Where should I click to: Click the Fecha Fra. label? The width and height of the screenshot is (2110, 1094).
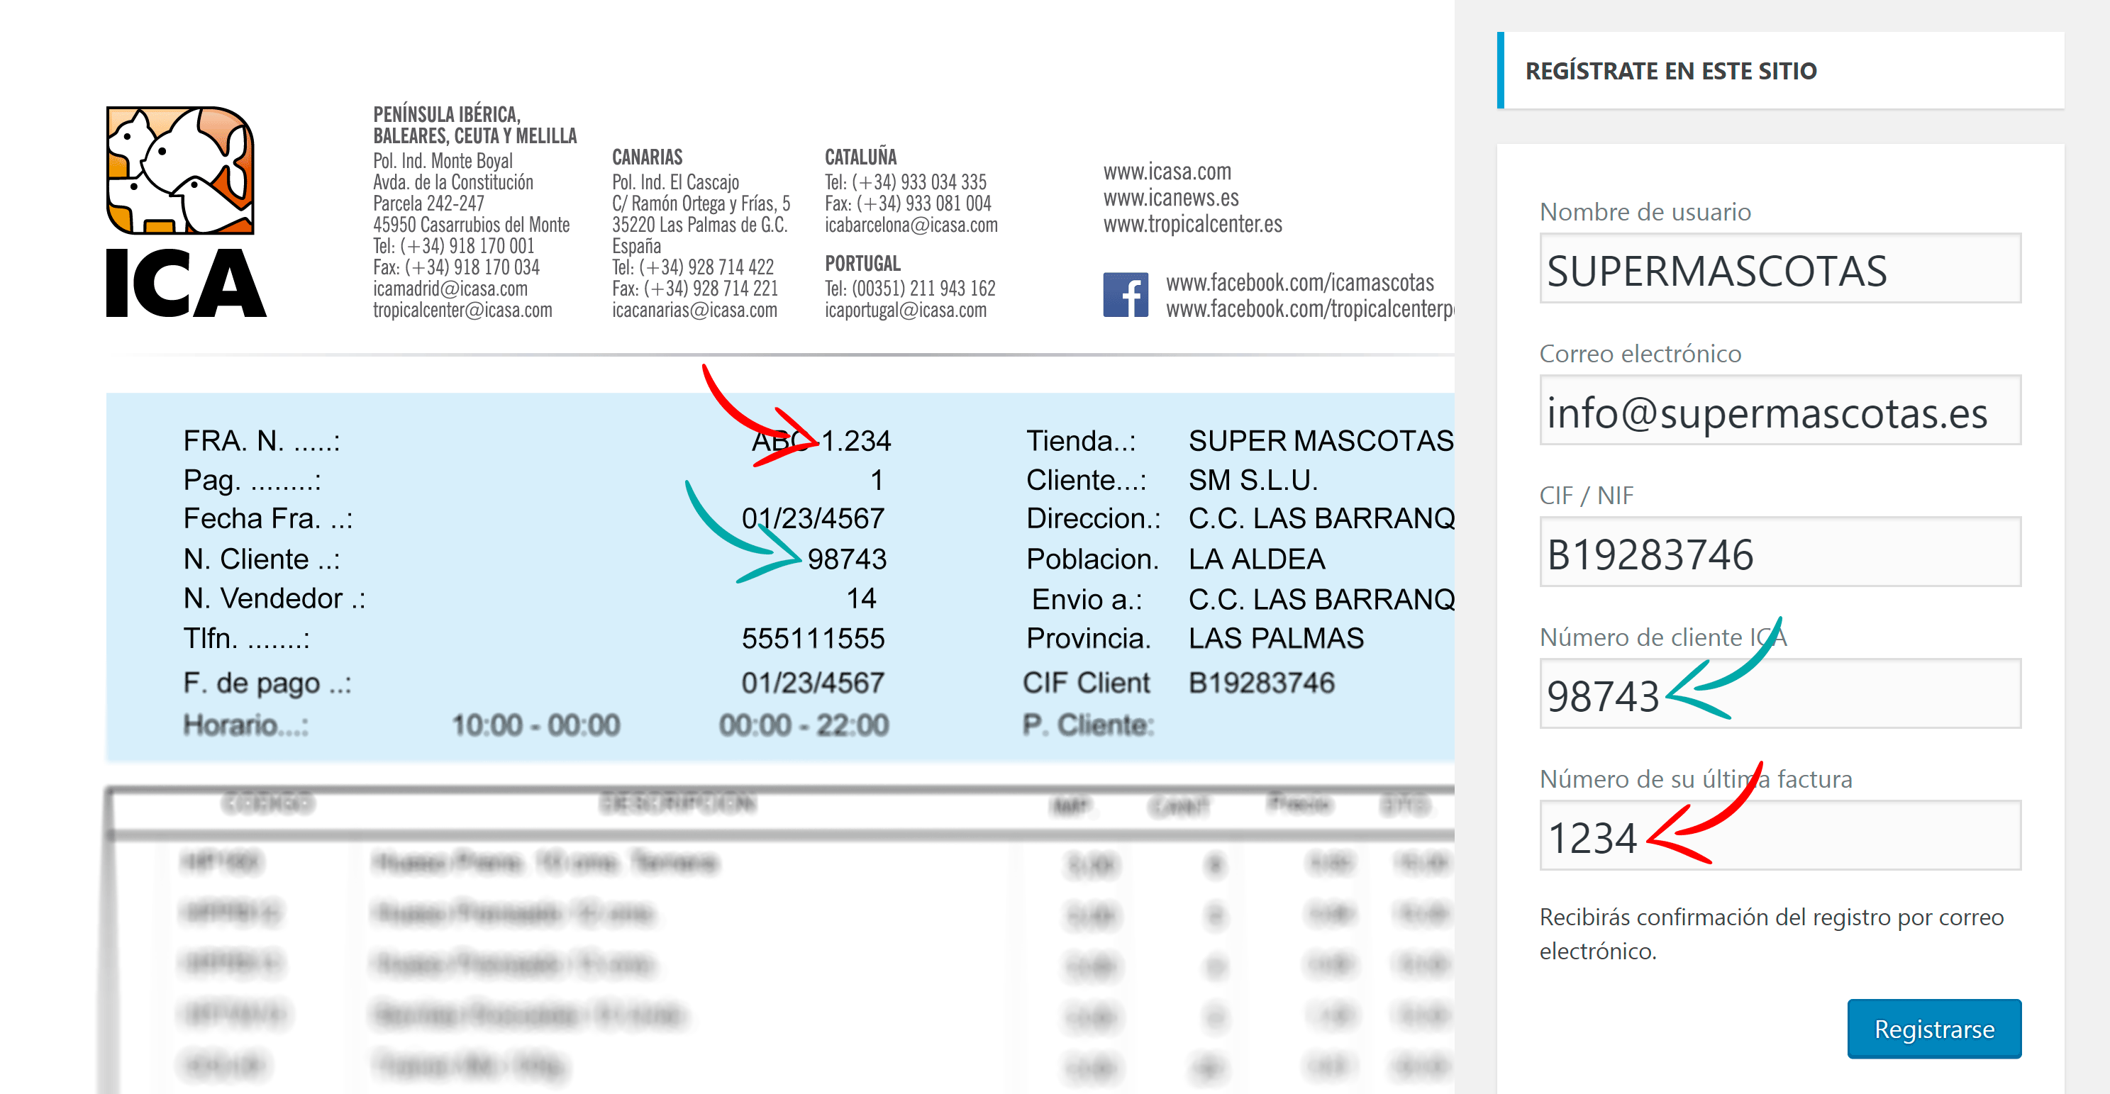coord(268,518)
